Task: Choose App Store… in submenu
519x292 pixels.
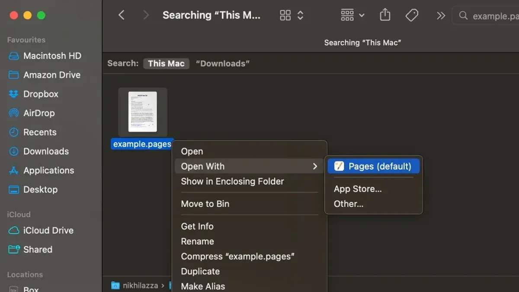Action: click(x=373, y=189)
